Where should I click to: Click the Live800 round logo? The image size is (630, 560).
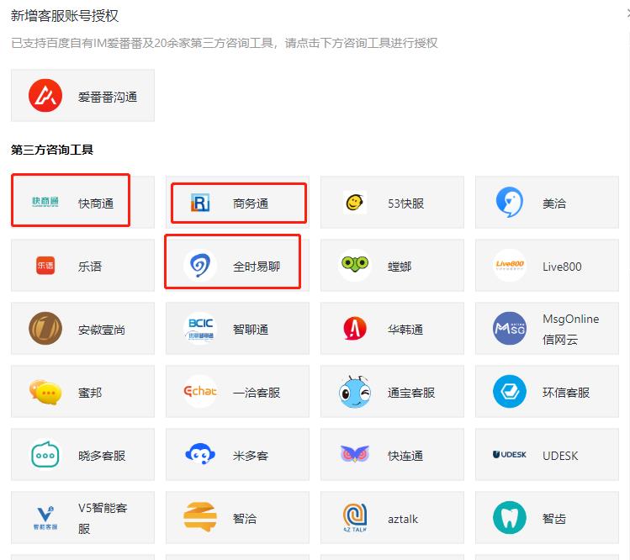point(510,265)
